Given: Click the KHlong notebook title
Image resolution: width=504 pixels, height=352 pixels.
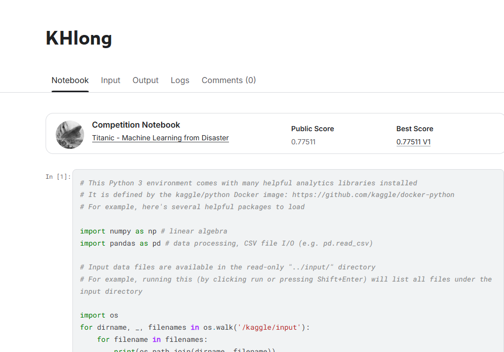Looking at the screenshot, I should pyautogui.click(x=79, y=38).
